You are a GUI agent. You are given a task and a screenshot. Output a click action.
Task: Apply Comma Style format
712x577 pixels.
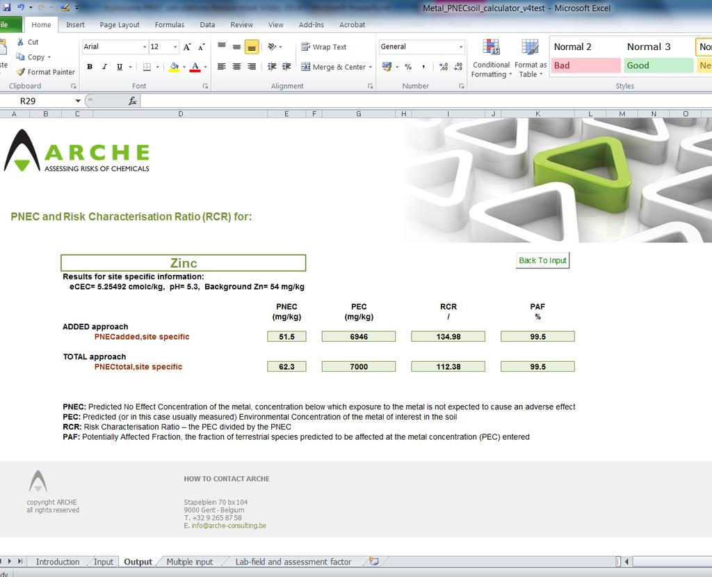(423, 67)
